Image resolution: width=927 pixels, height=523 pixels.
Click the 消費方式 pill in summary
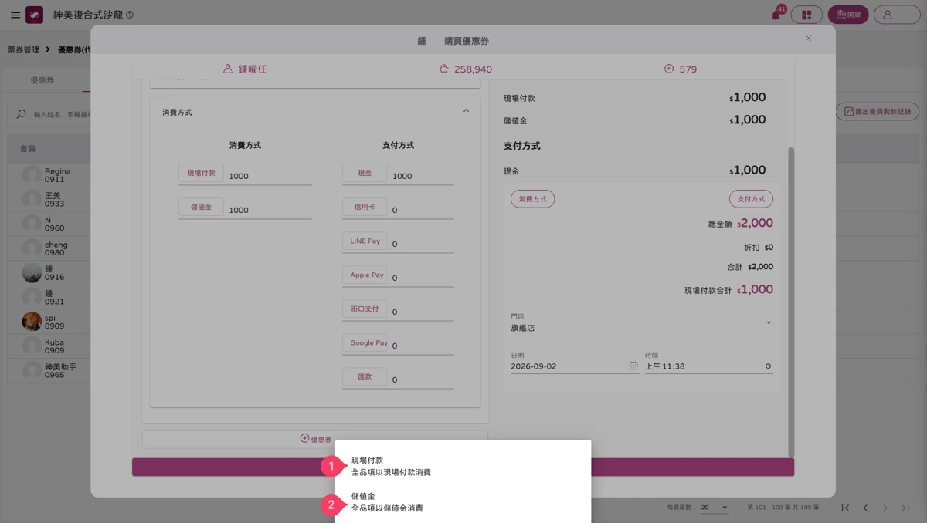[x=533, y=199]
